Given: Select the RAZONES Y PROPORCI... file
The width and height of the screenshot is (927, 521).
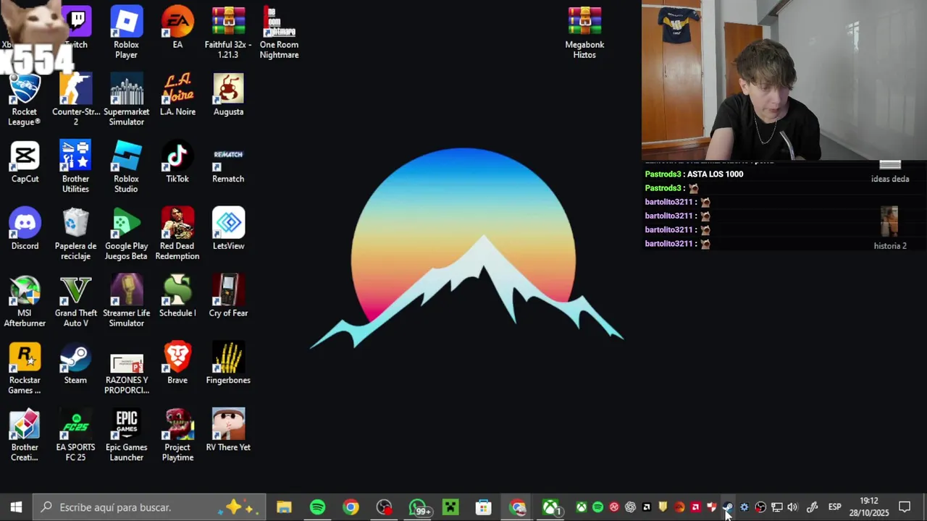Looking at the screenshot, I should 126,374.
